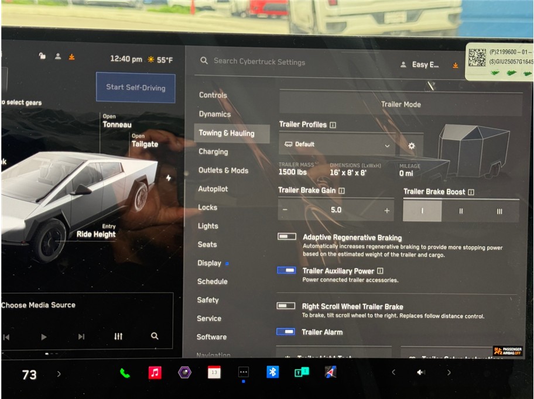Disable Trailer Auxiliary Power toggle
Image resolution: width=534 pixels, height=399 pixels.
pos(286,270)
